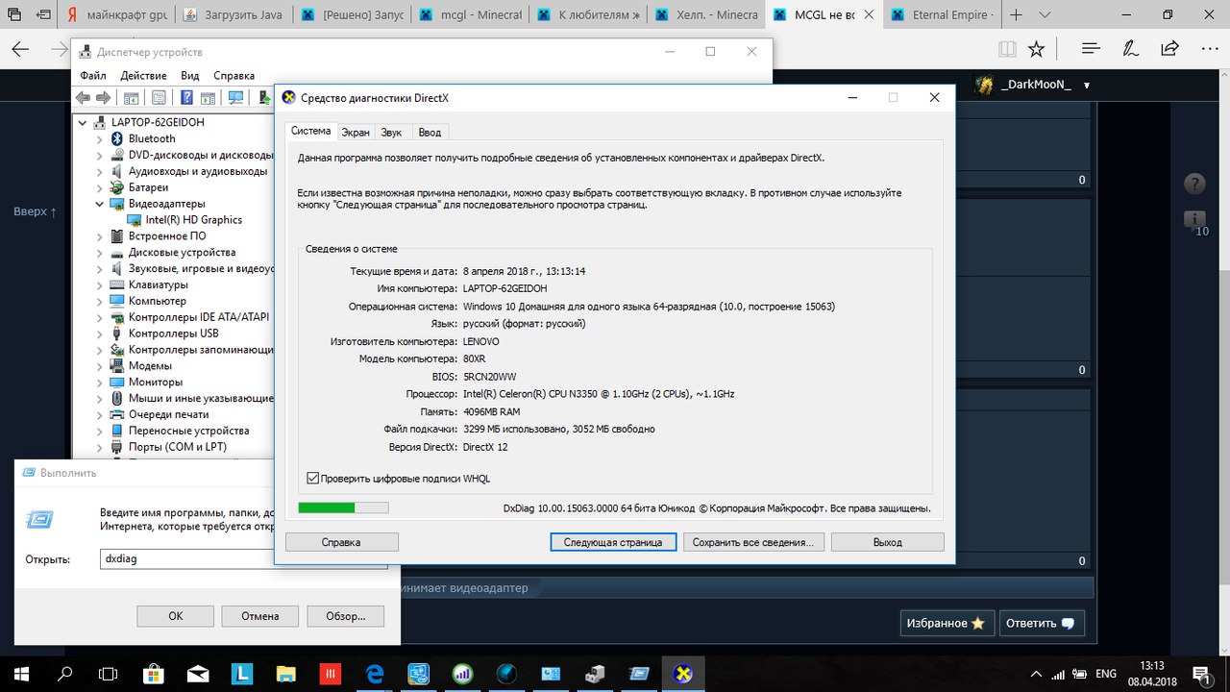Click Справка button in DxDiag
1230x692 pixels.
(342, 542)
